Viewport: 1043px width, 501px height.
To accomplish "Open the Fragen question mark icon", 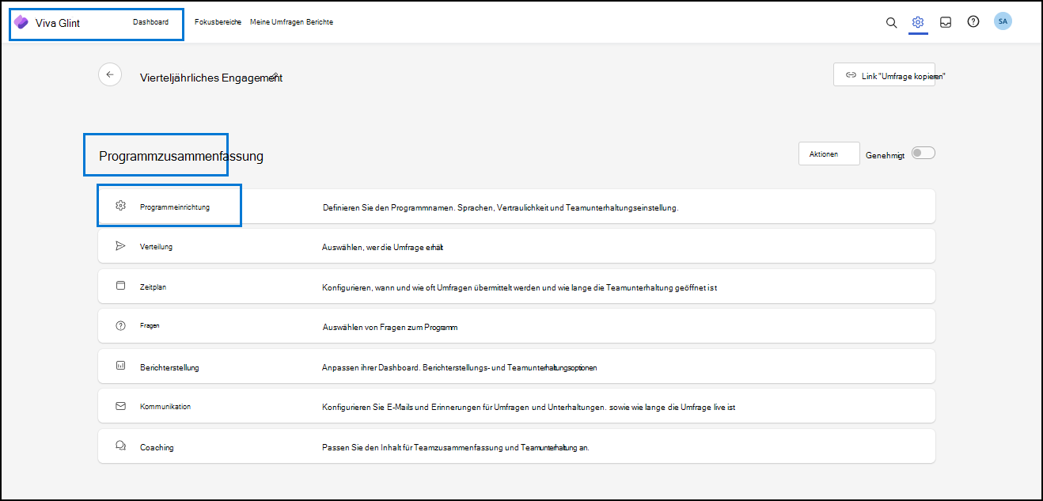I will click(120, 325).
